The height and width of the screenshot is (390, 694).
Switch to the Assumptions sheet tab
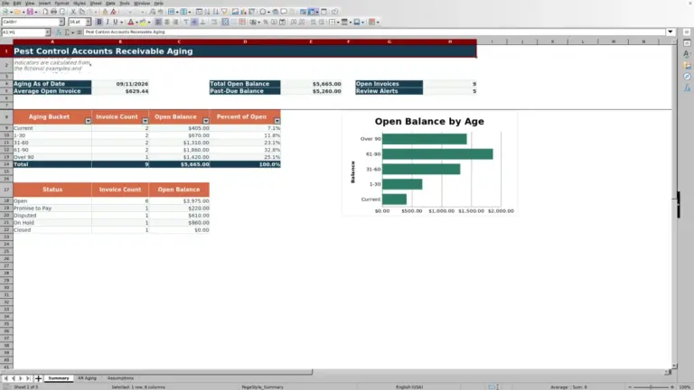click(120, 378)
